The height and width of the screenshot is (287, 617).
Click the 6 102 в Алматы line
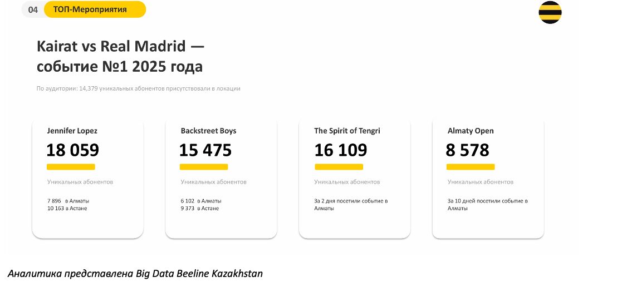click(x=201, y=201)
